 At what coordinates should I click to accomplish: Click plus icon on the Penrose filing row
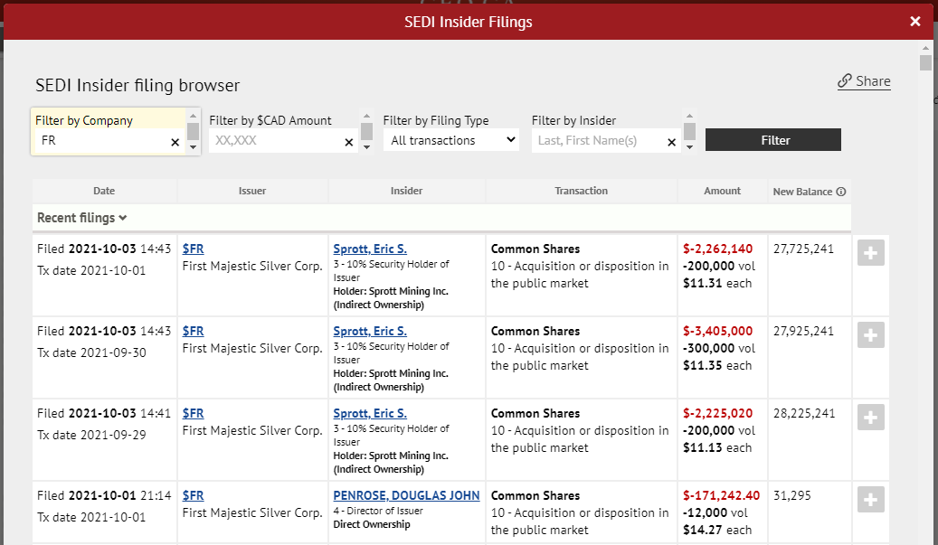click(x=870, y=500)
